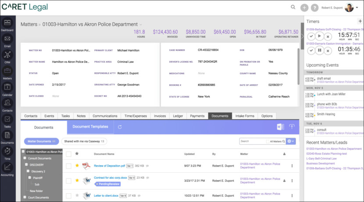Open the CRM sidebar icon
Viewport: 364px width, 202px height.
pos(7,55)
